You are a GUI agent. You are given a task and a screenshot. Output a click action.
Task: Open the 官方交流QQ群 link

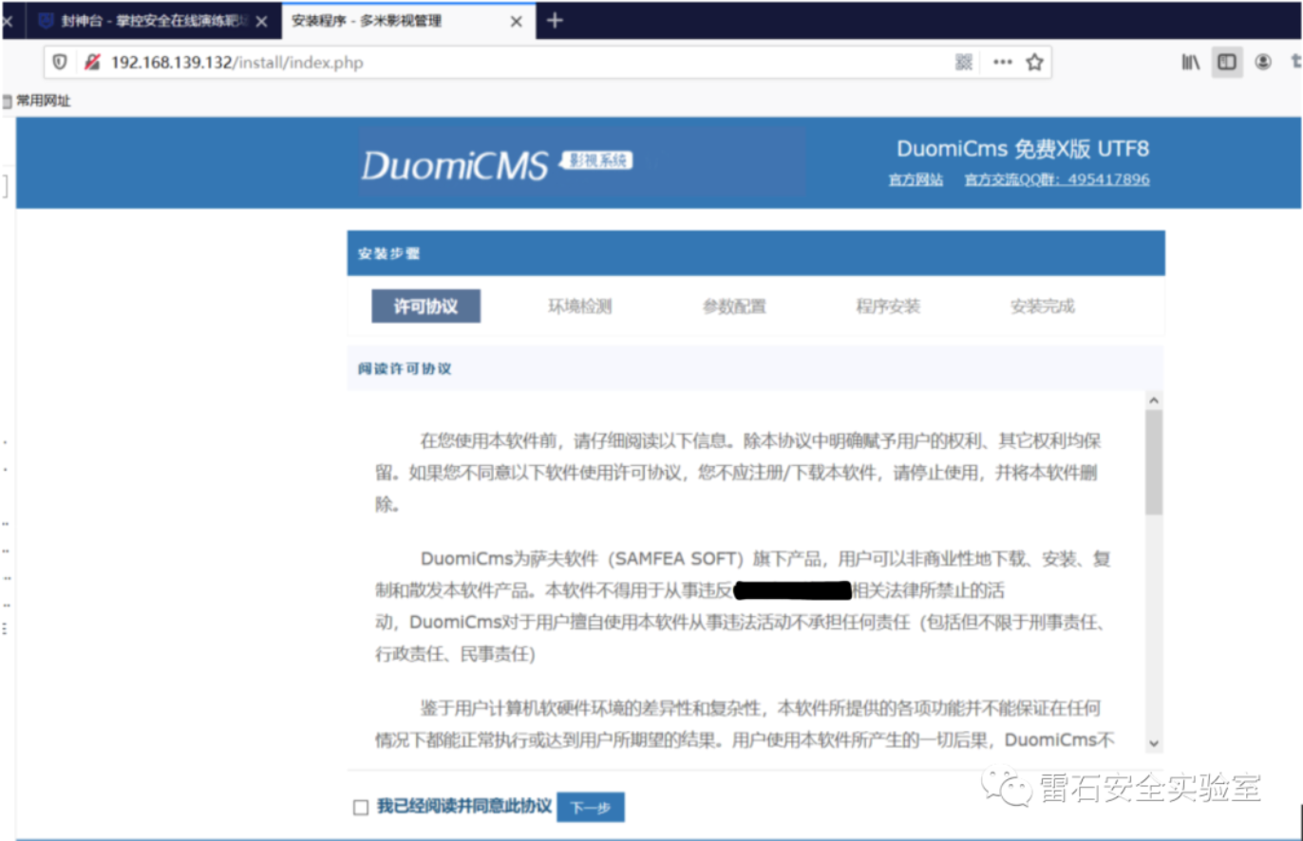pyautogui.click(x=1057, y=179)
